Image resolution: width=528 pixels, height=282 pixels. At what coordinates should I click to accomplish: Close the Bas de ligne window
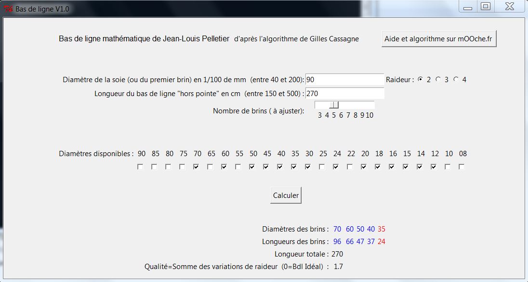tap(510, 7)
